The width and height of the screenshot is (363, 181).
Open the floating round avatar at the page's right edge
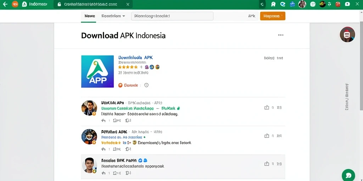click(347, 34)
